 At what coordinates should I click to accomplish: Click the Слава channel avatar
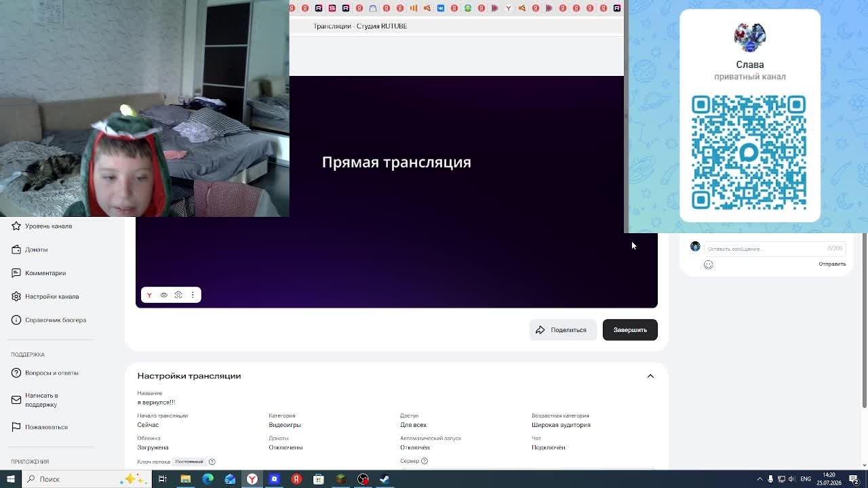(750, 37)
